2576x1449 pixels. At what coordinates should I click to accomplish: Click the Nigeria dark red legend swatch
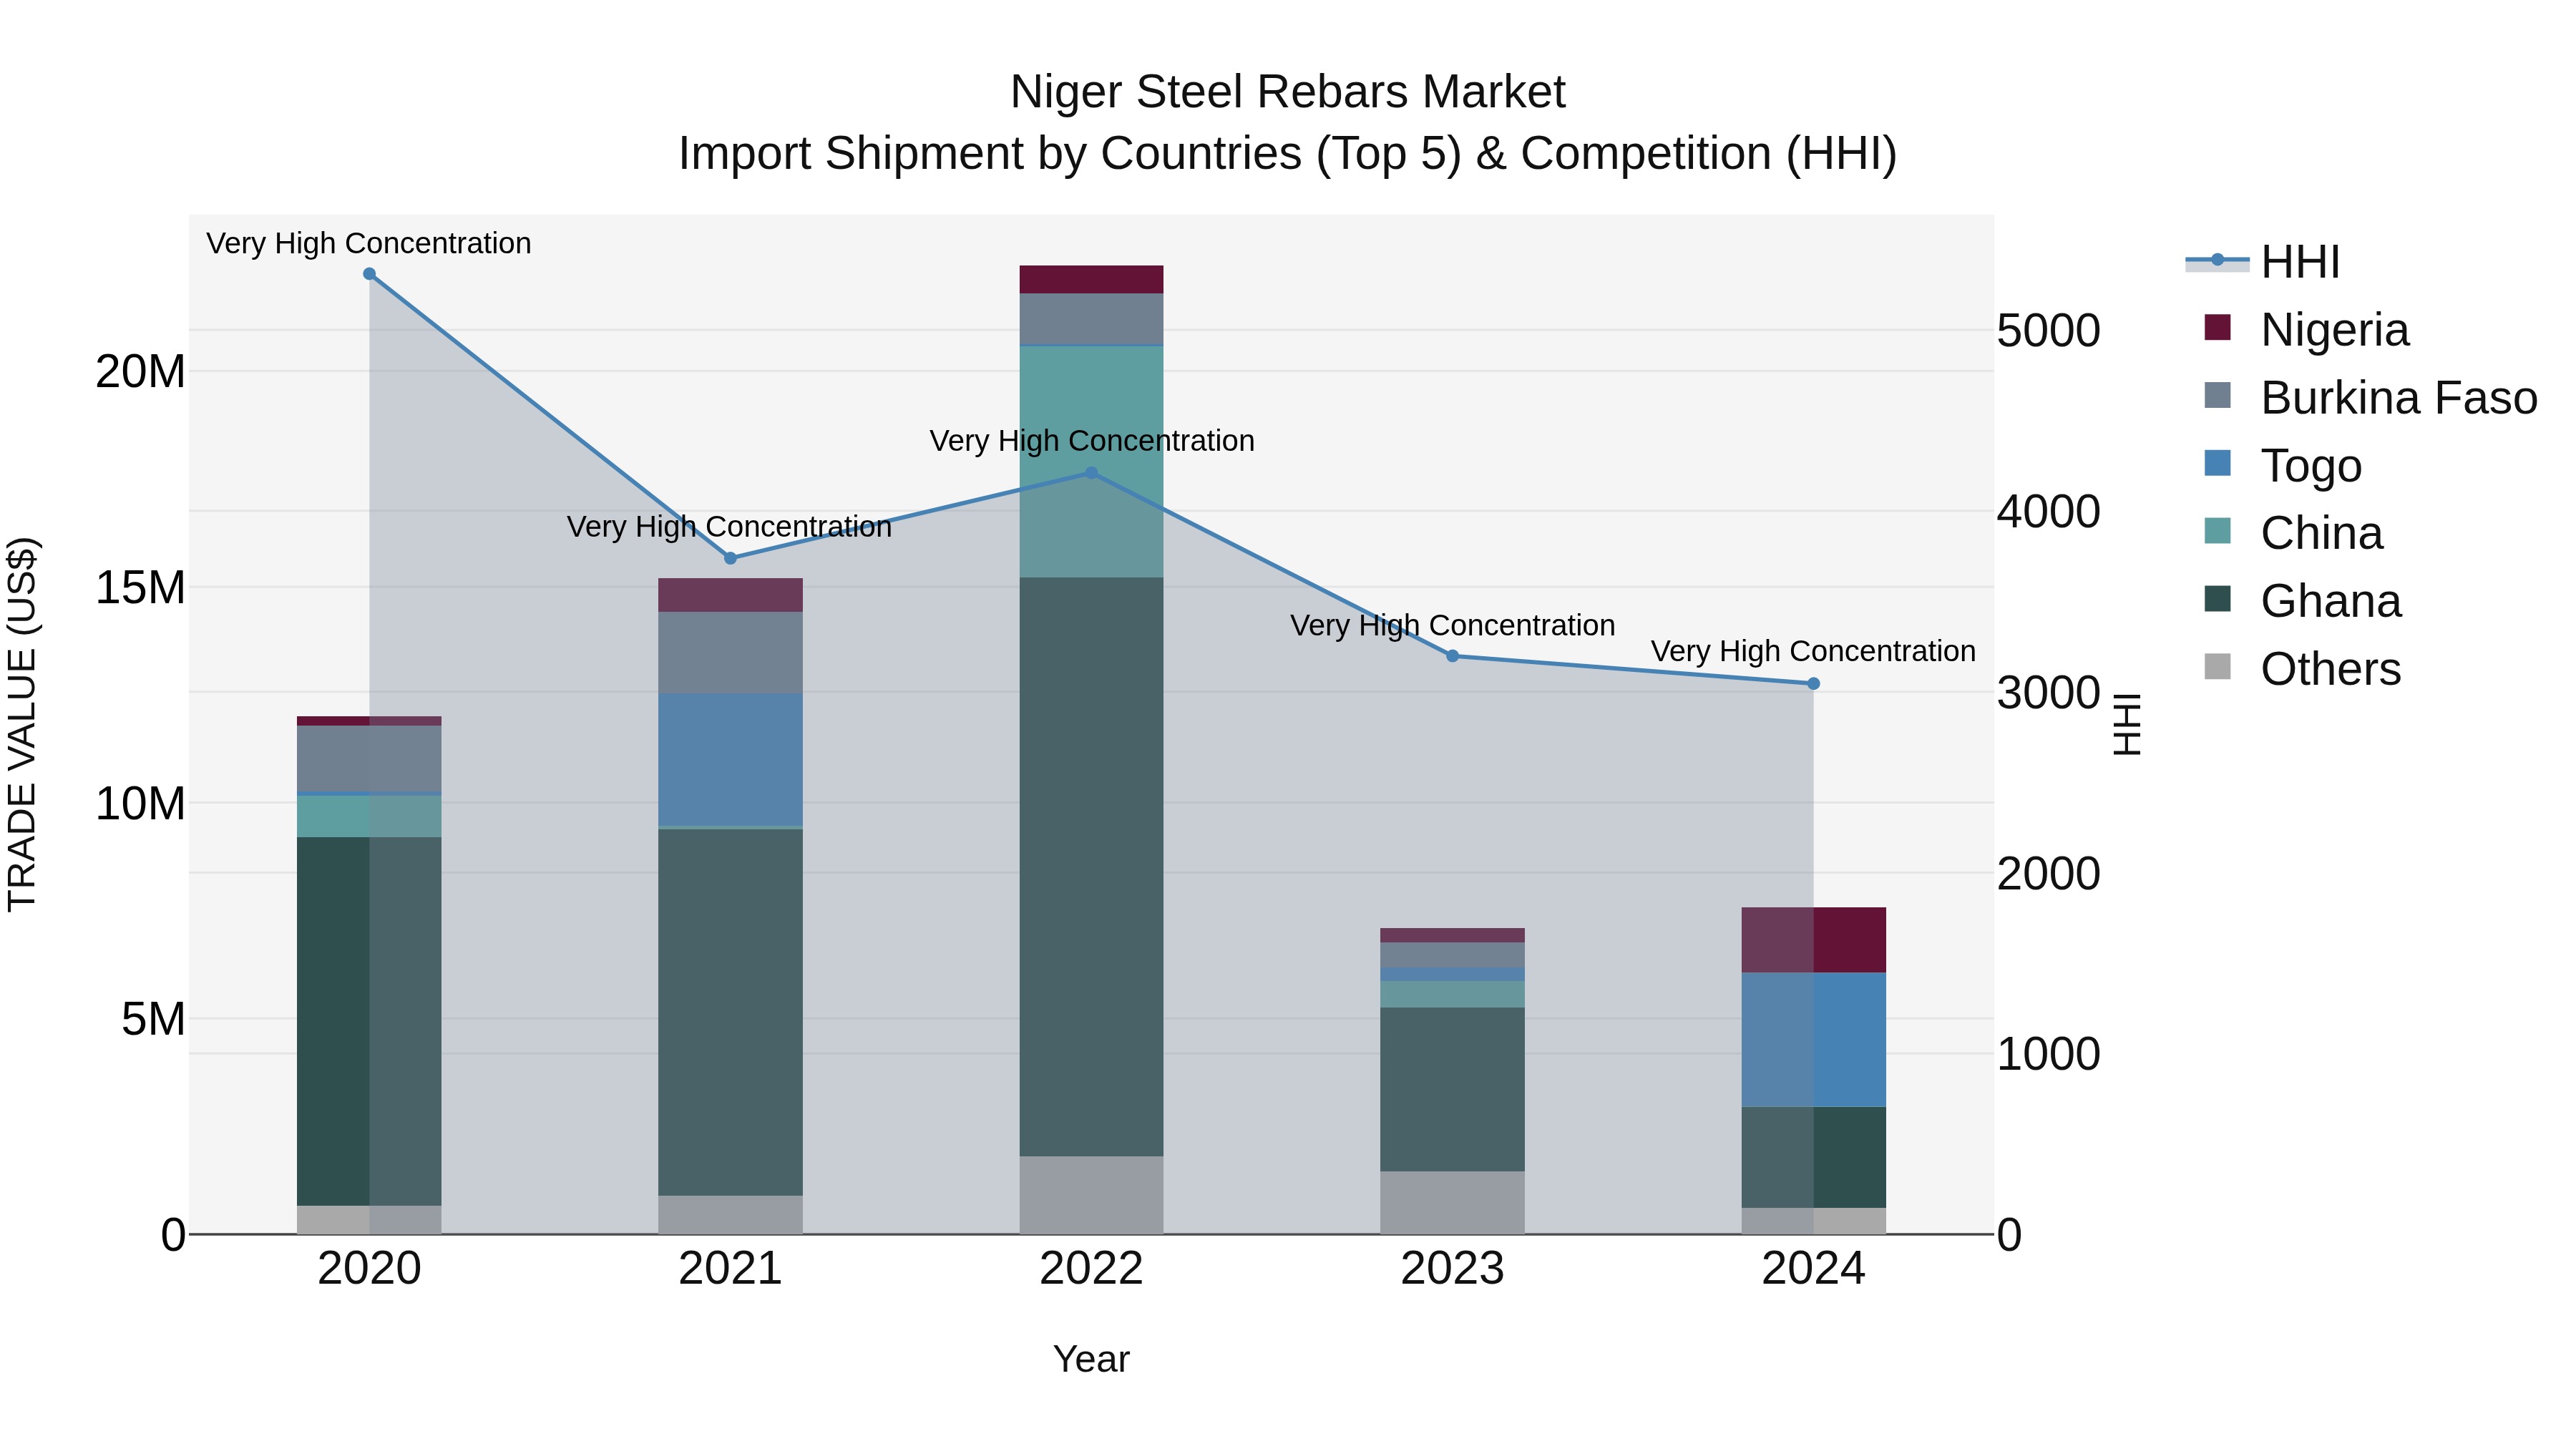(x=2217, y=327)
